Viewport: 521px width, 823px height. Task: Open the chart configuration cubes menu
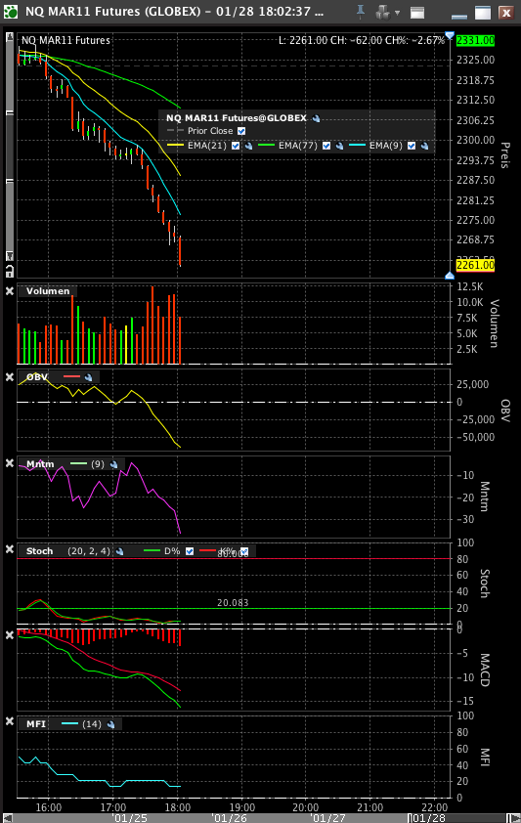(387, 12)
